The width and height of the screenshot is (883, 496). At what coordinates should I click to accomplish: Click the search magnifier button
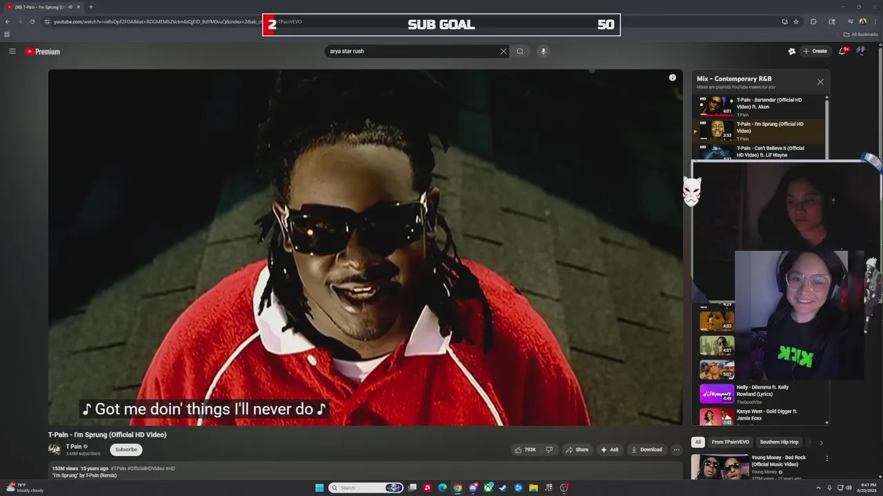520,51
